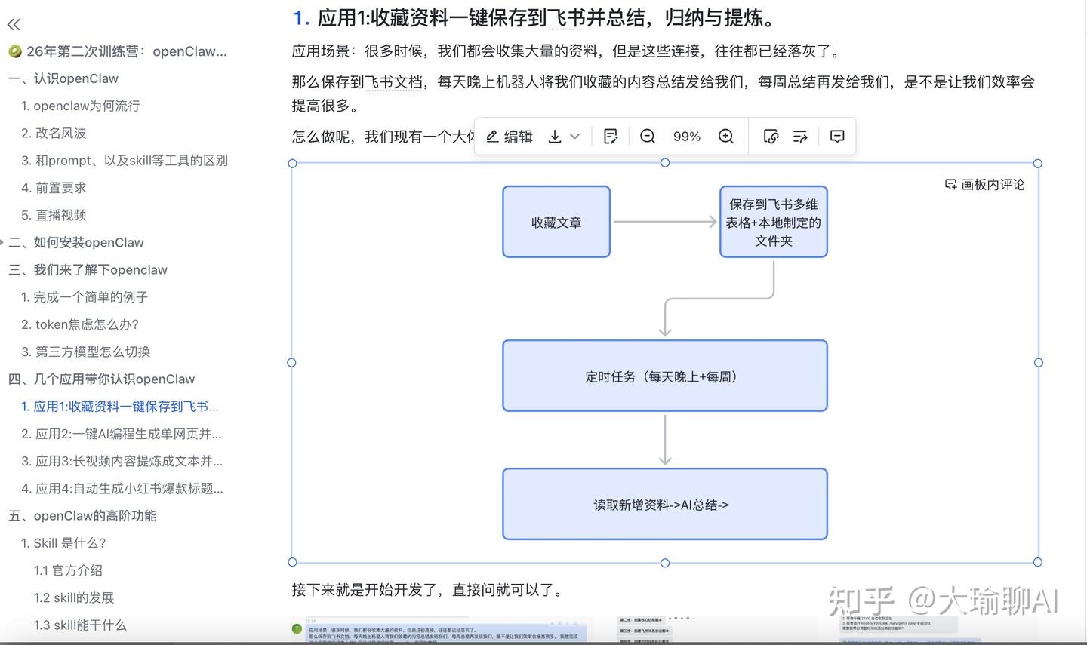Viewport: 1087px width, 645px height.
Task: Navigate to 4. 应用4:自动生成小红书爆款标题 outline item
Action: pos(122,488)
